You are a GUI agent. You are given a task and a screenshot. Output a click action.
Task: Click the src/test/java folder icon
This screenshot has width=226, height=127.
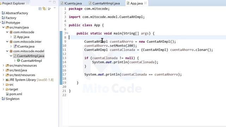click(7, 70)
